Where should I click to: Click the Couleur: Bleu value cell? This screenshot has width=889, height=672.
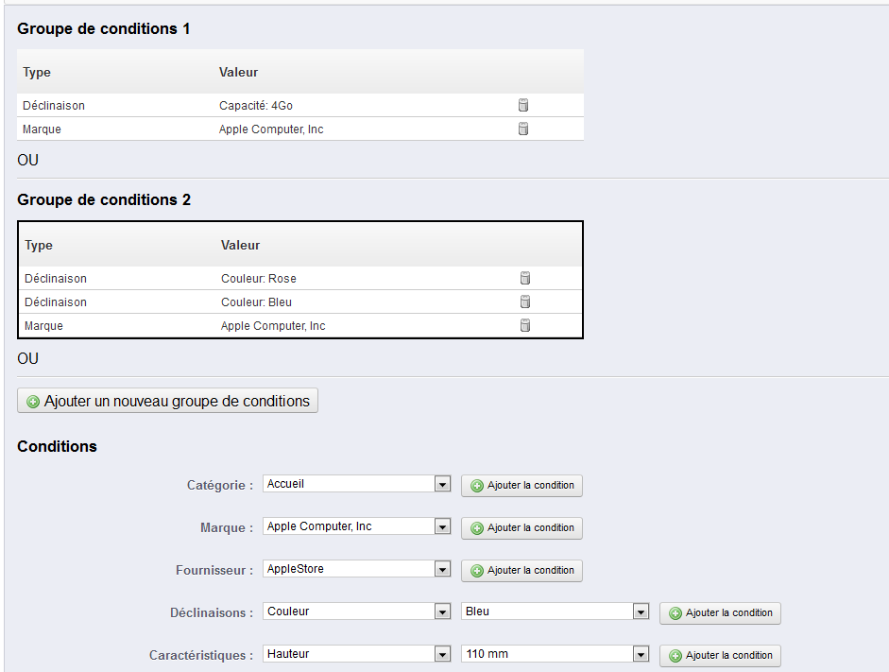click(256, 302)
